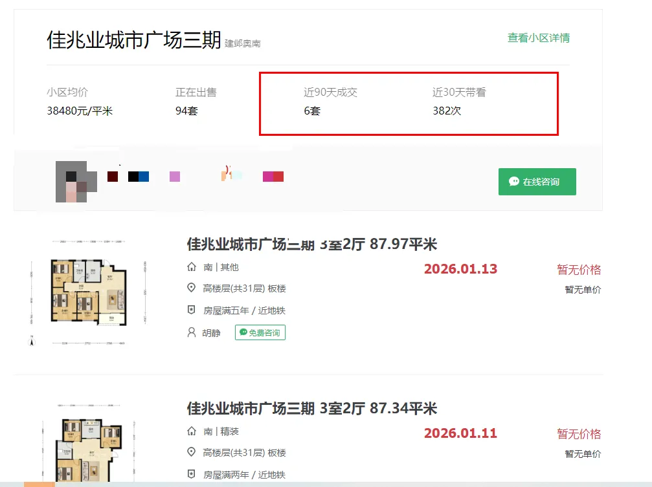This screenshot has width=652, height=487.
Task: Open the 87.34平米 listing title
Action: tap(312, 408)
